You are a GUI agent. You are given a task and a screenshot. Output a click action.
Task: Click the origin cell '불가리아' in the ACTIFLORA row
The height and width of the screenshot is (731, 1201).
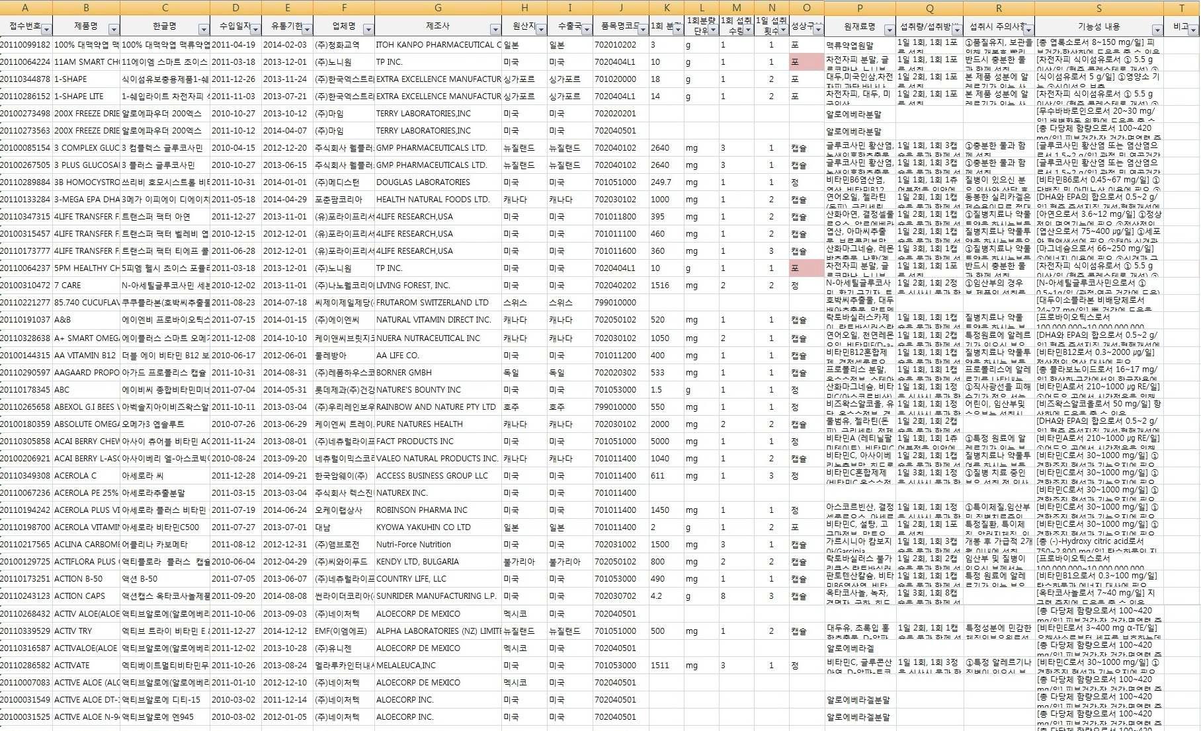tap(524, 562)
